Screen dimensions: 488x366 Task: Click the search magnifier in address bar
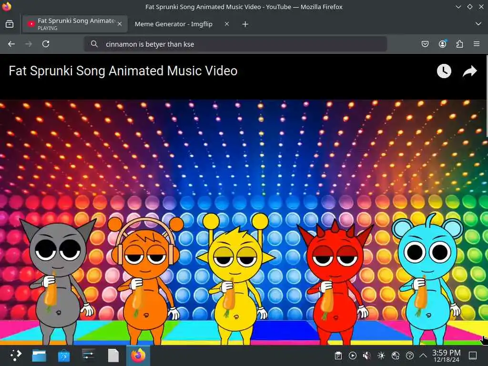(x=94, y=44)
